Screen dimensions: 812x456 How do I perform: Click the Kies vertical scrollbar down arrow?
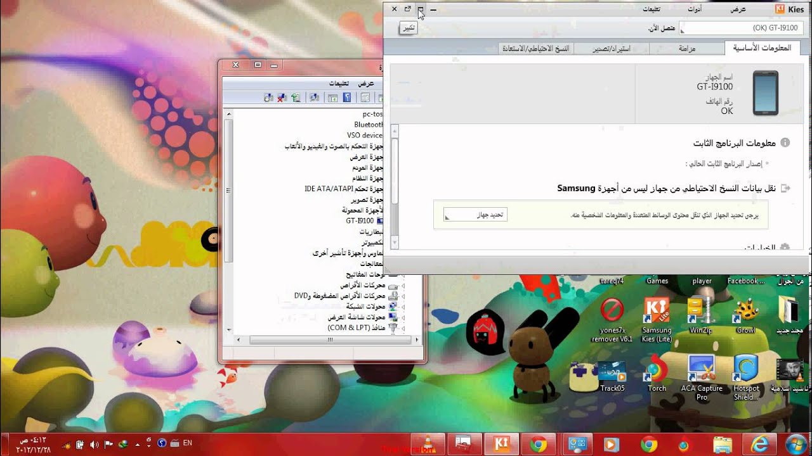pos(394,243)
